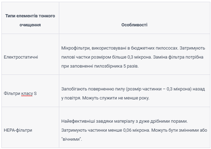Click the phrase 'Заміна фільтра потрібна'
The image size is (211, 149).
(178, 57)
